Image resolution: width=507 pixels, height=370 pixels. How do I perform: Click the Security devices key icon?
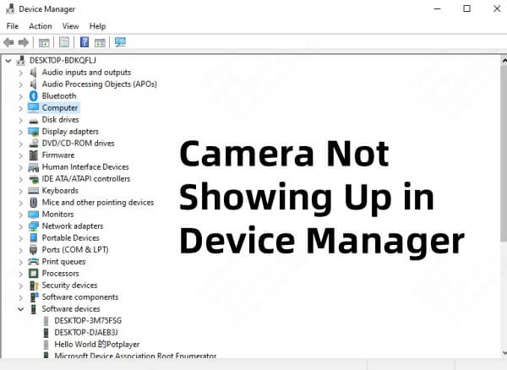[34, 286]
